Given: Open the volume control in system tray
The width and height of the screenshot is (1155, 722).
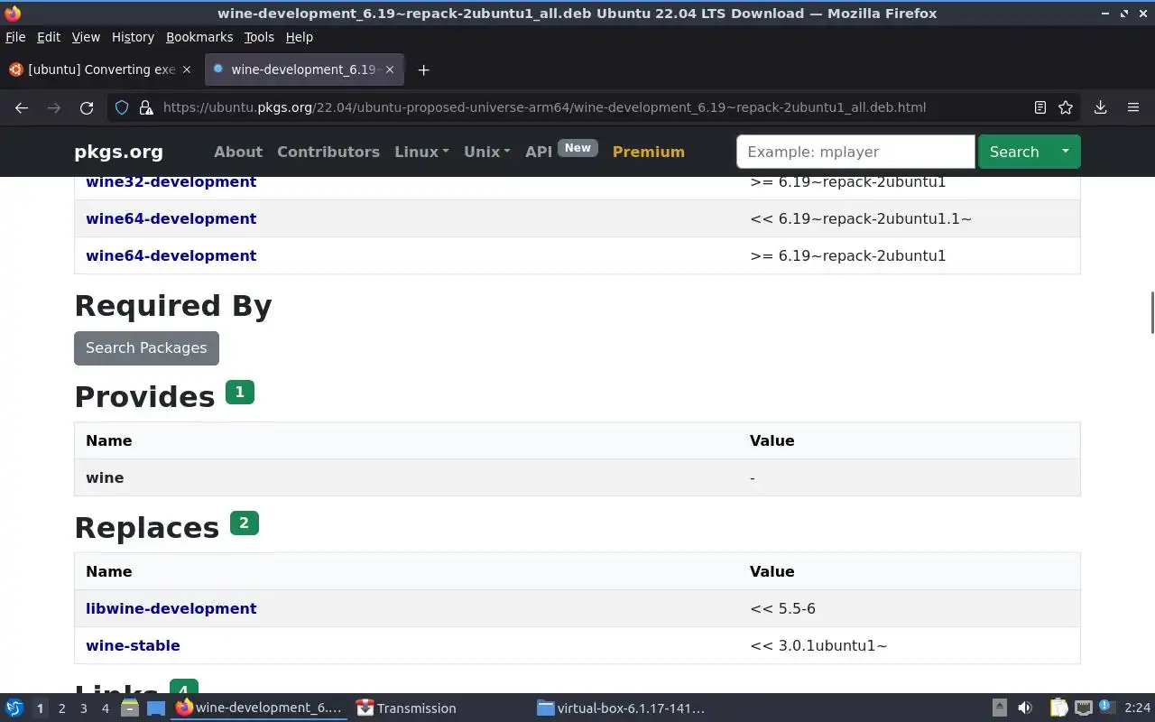Looking at the screenshot, I should 1025,708.
